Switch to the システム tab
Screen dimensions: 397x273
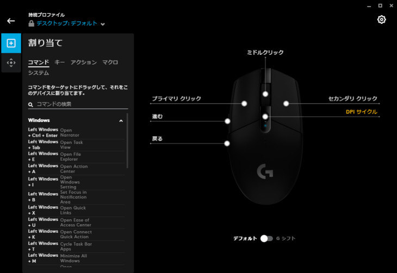(39, 73)
